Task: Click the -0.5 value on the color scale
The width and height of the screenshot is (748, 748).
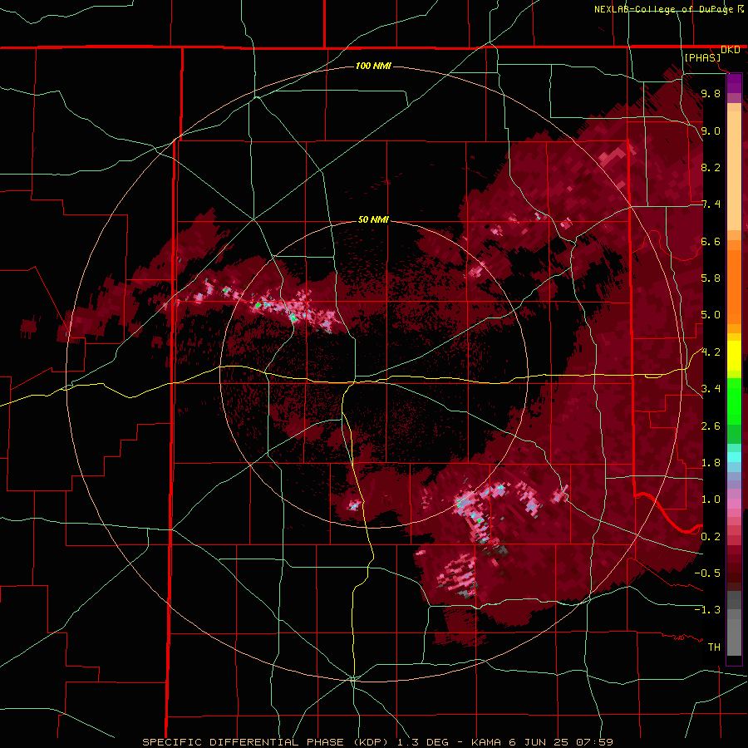Action: click(x=707, y=573)
